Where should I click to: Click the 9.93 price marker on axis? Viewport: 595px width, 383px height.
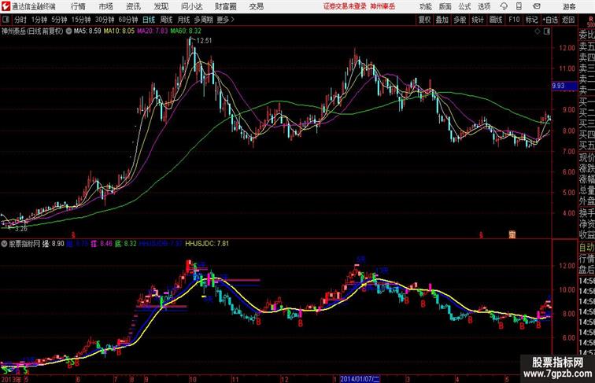click(564, 86)
